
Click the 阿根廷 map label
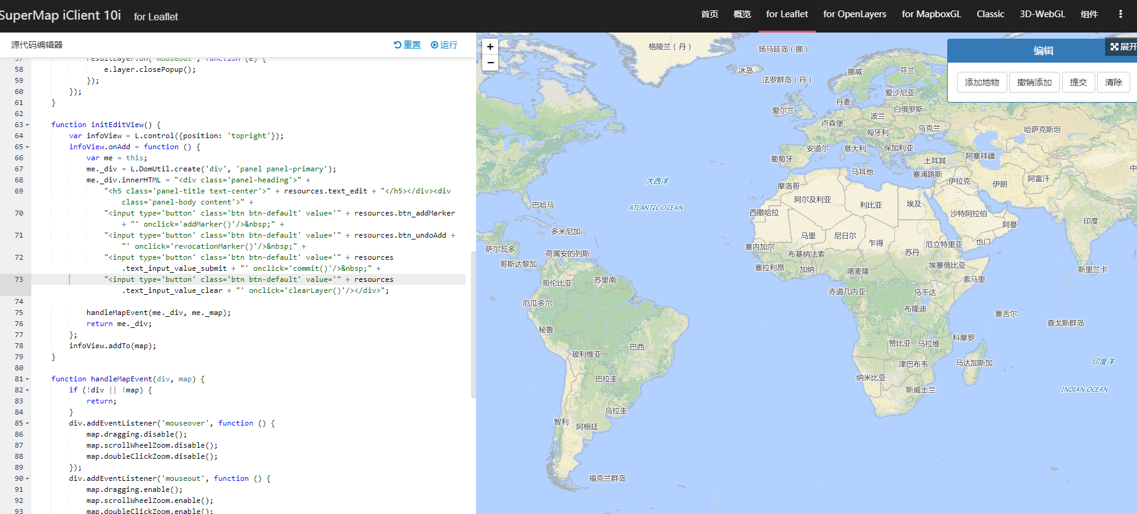click(587, 427)
